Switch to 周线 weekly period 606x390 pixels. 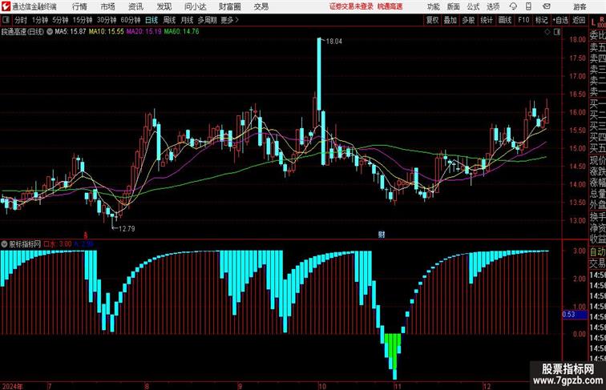[x=169, y=20]
